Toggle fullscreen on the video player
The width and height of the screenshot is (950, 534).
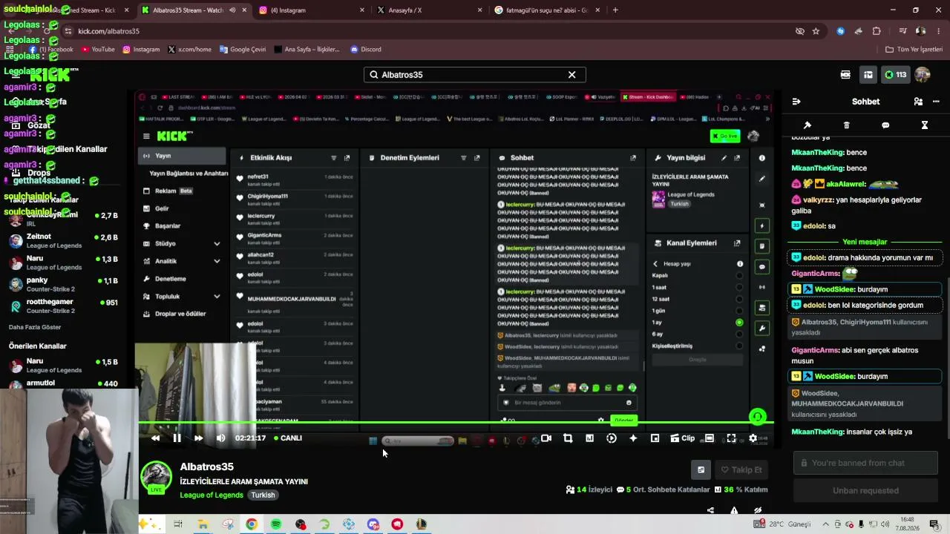(x=731, y=438)
